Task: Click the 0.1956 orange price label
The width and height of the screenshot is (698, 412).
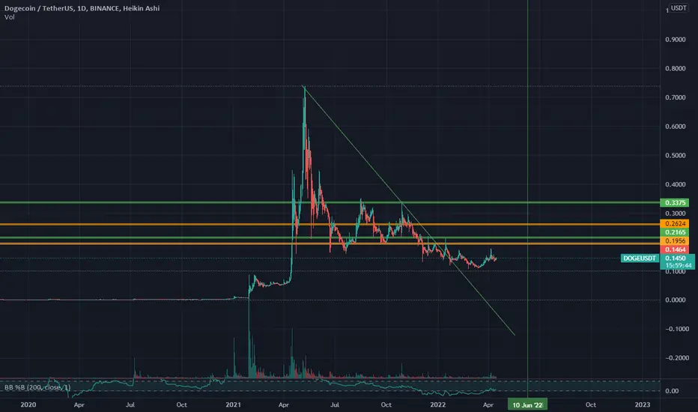Action: pos(674,241)
